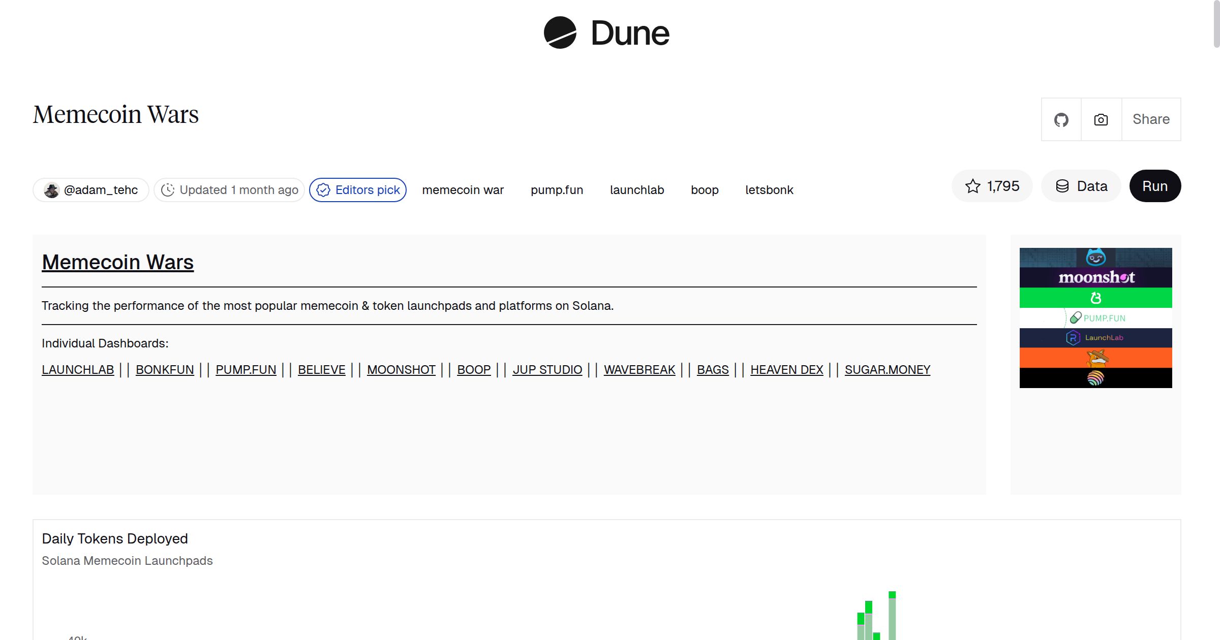Click the Share button
Viewport: 1220px width, 640px height.
click(x=1150, y=119)
